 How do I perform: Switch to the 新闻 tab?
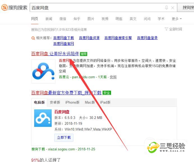coord(49,19)
